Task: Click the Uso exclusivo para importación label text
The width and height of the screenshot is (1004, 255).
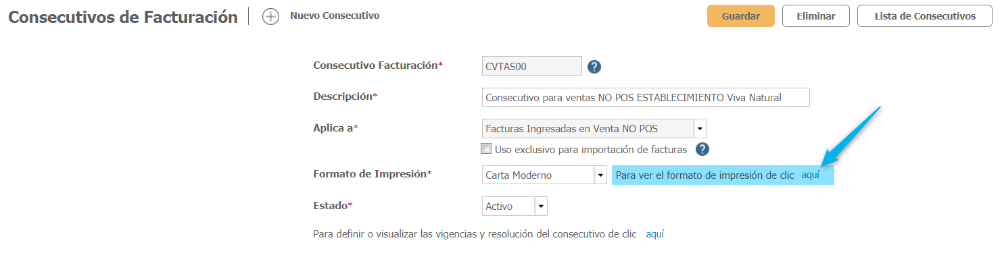Action: 591,149
